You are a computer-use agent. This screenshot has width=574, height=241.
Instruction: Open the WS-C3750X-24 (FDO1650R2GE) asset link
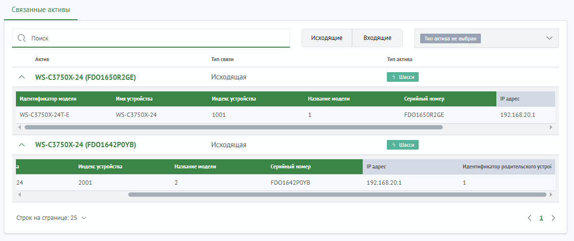pyautogui.click(x=86, y=77)
